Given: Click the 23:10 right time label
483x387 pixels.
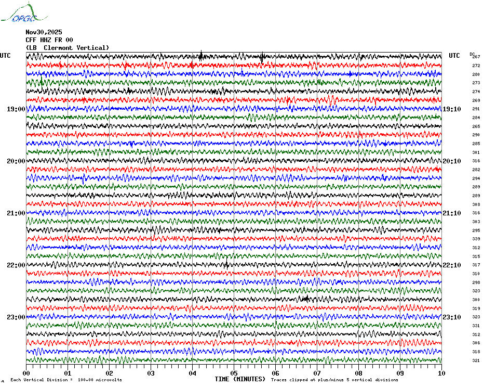Looking at the screenshot, I should [452, 317].
